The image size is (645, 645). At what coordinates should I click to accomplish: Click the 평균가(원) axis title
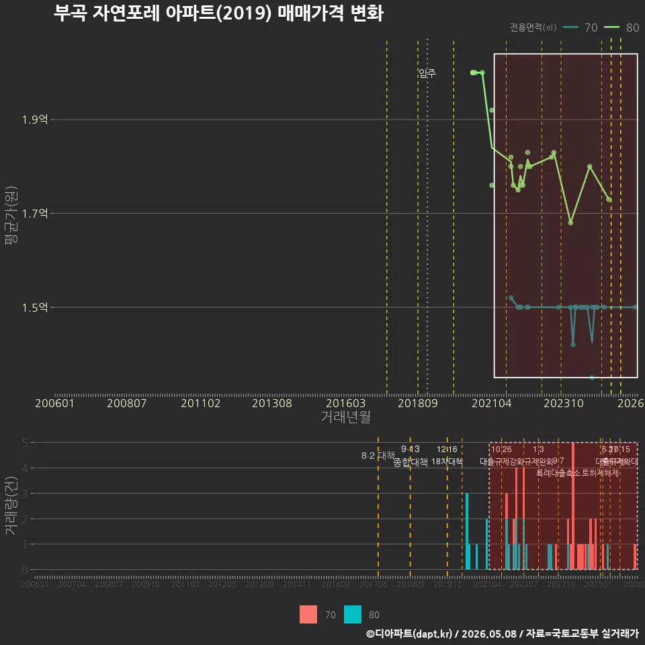[x=11, y=216]
